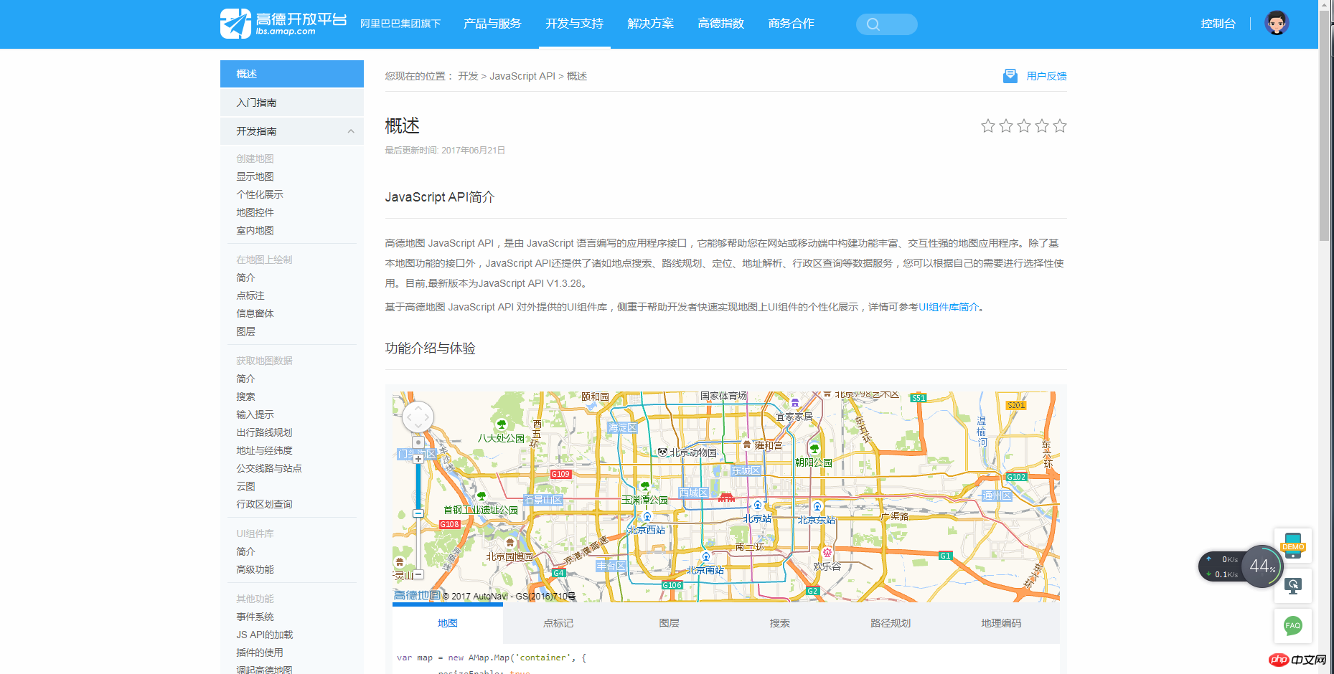Open the 高德指数 nav item
The height and width of the screenshot is (674, 1334).
coord(720,24)
